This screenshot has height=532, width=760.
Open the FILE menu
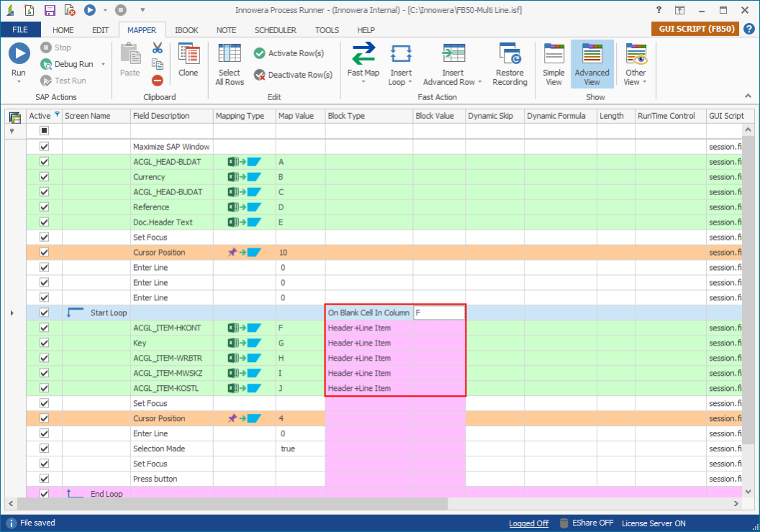pos(20,30)
